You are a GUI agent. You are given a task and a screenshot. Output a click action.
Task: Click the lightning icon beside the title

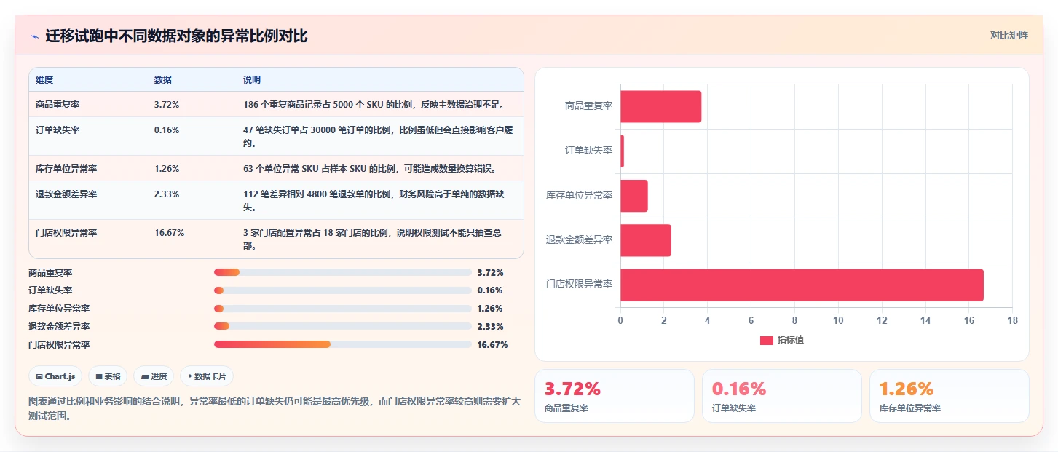coord(35,36)
